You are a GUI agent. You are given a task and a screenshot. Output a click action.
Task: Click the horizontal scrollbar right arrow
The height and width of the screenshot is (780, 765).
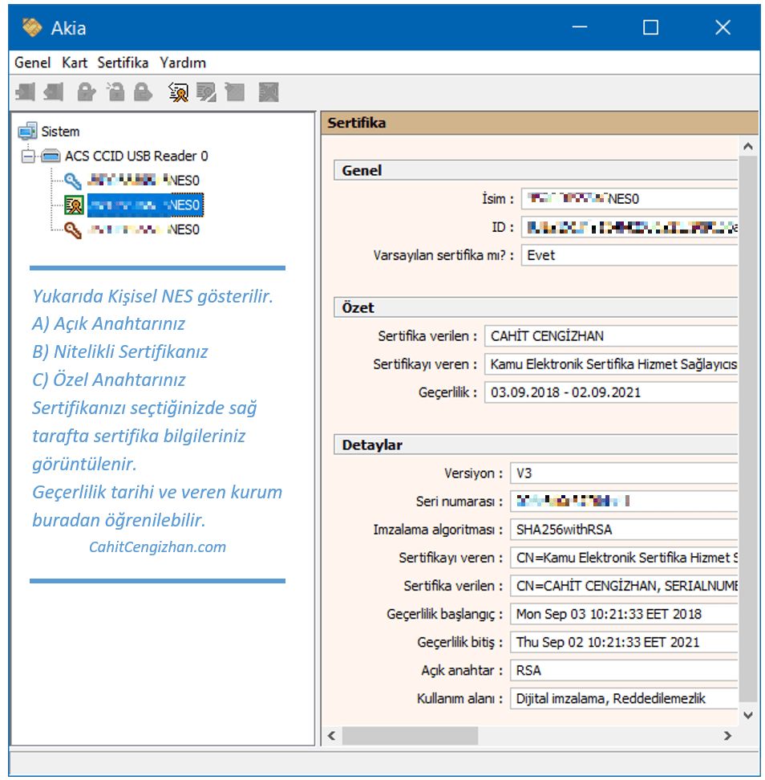point(727,735)
